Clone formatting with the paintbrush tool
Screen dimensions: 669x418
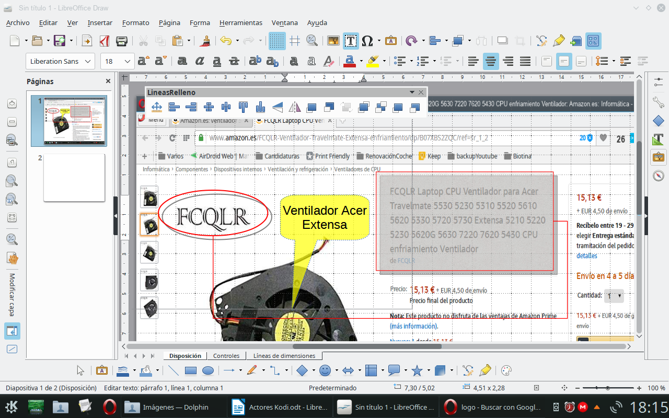point(205,41)
